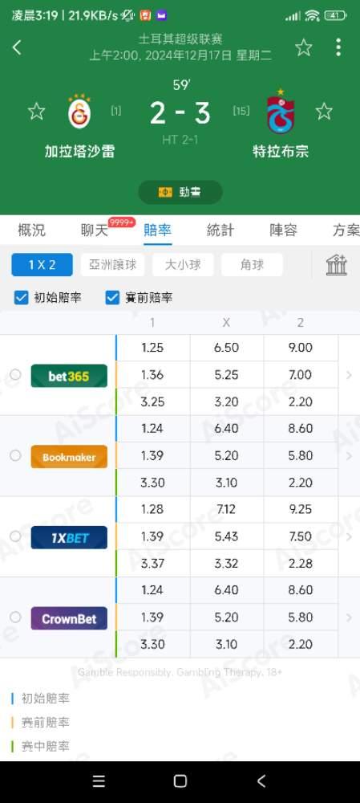Open the 土耳其超級联賽 league title

click(180, 39)
